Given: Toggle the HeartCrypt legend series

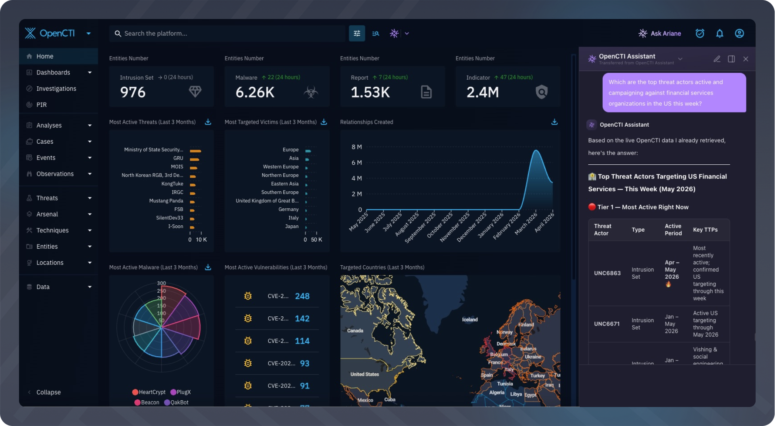Looking at the screenshot, I should click(x=149, y=392).
